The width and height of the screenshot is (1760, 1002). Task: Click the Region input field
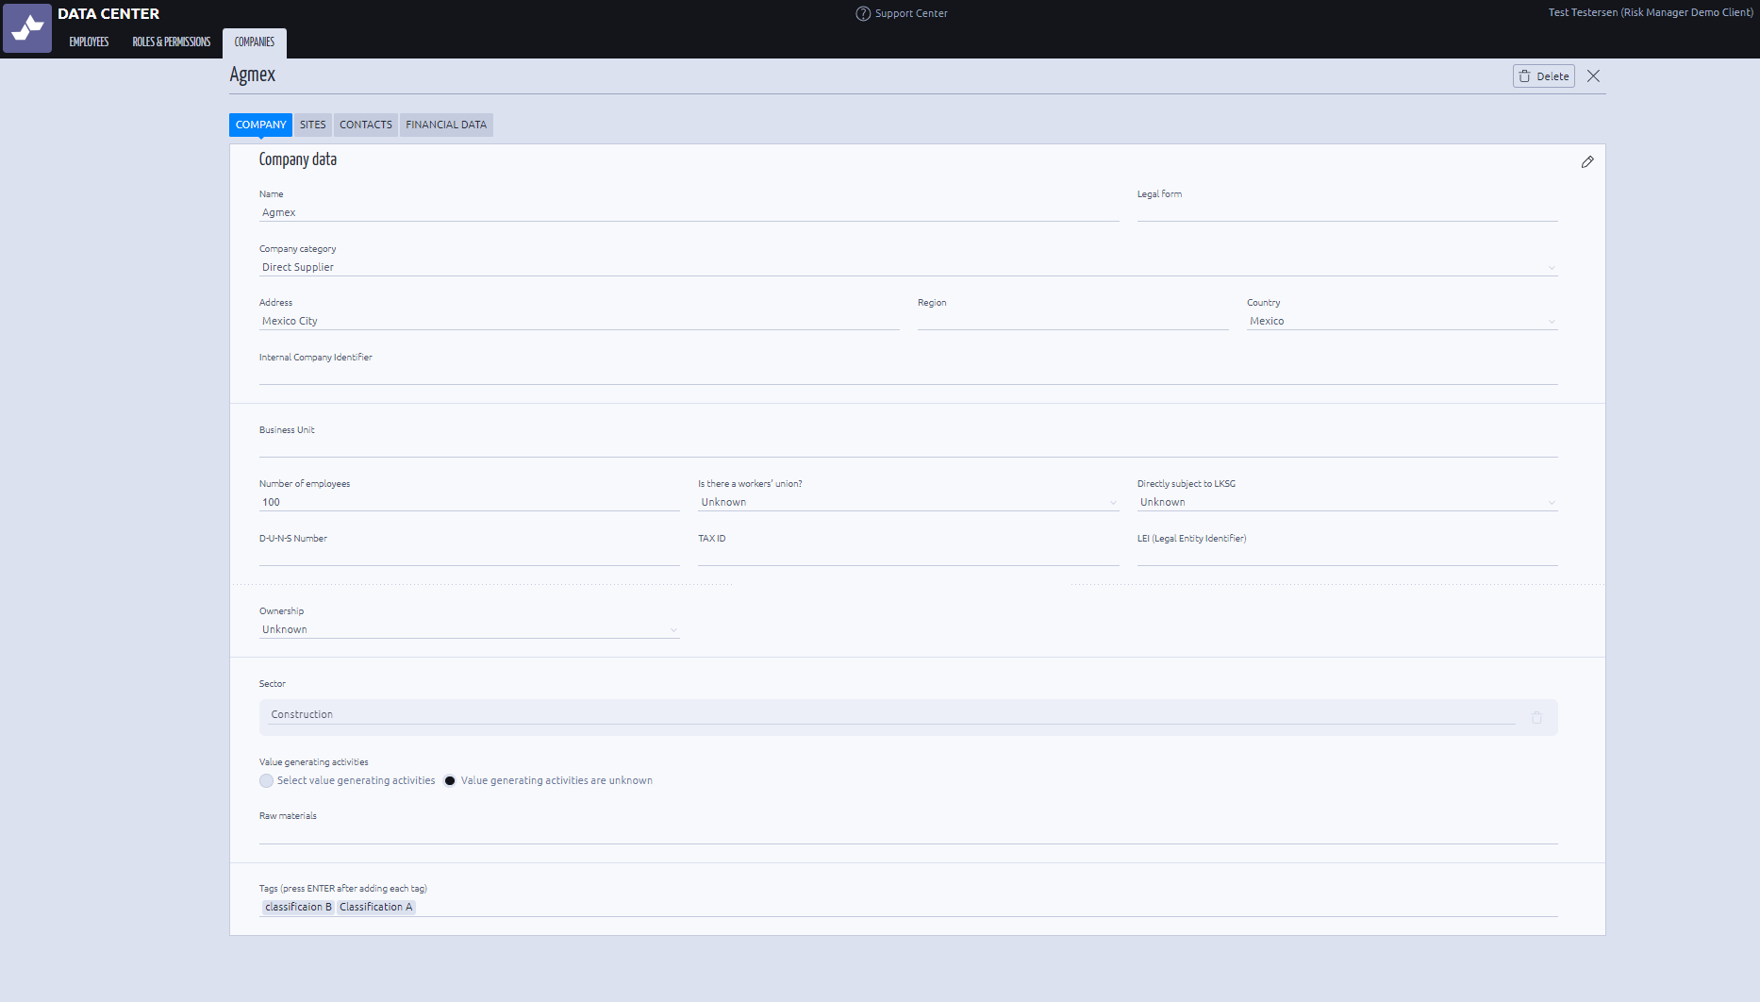[x=1072, y=321]
